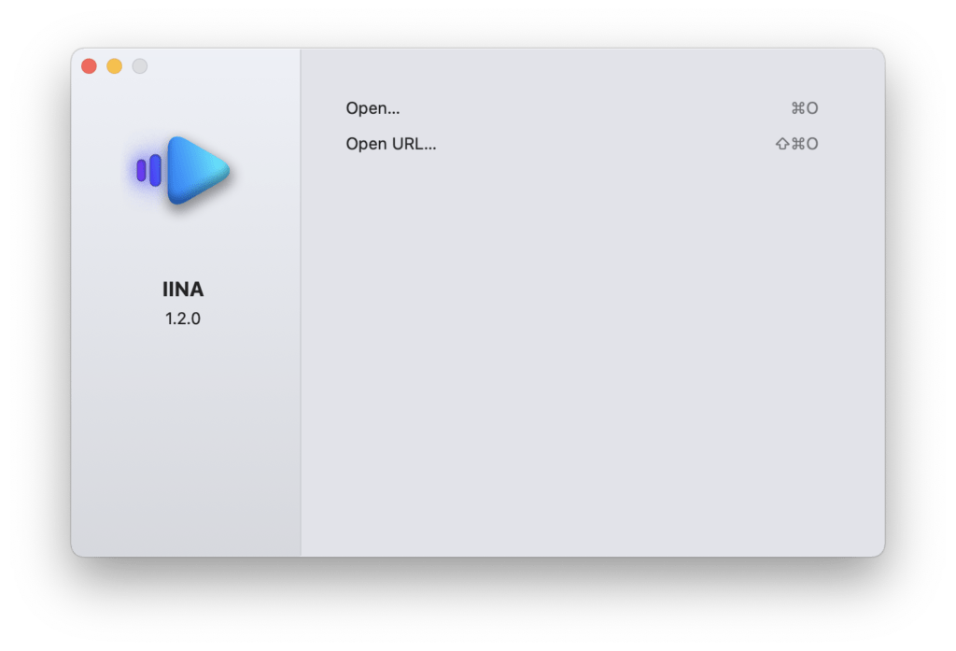Click the shift arrow symbol beside Open URL
956x651 pixels.
point(782,144)
